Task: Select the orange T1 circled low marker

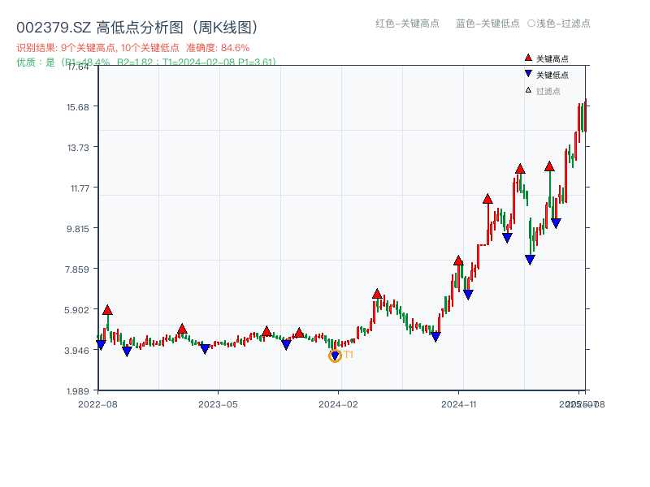Action: [x=335, y=356]
